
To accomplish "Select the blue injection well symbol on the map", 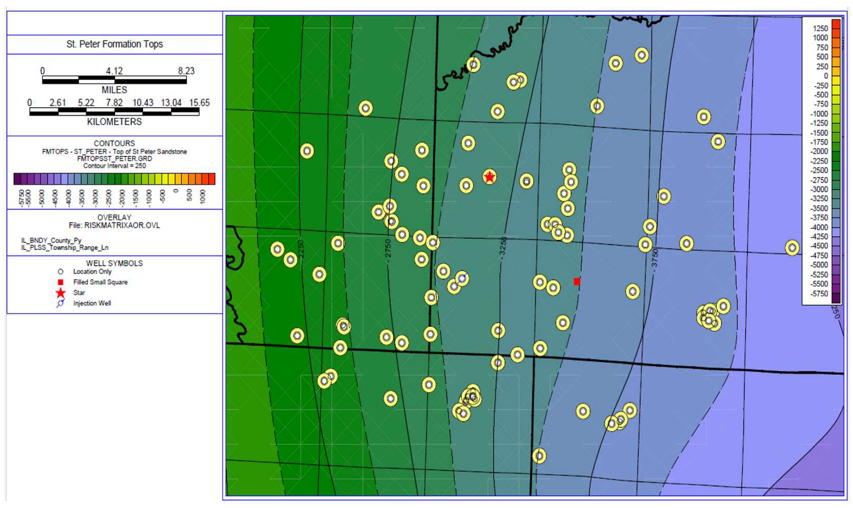I will coord(462,279).
